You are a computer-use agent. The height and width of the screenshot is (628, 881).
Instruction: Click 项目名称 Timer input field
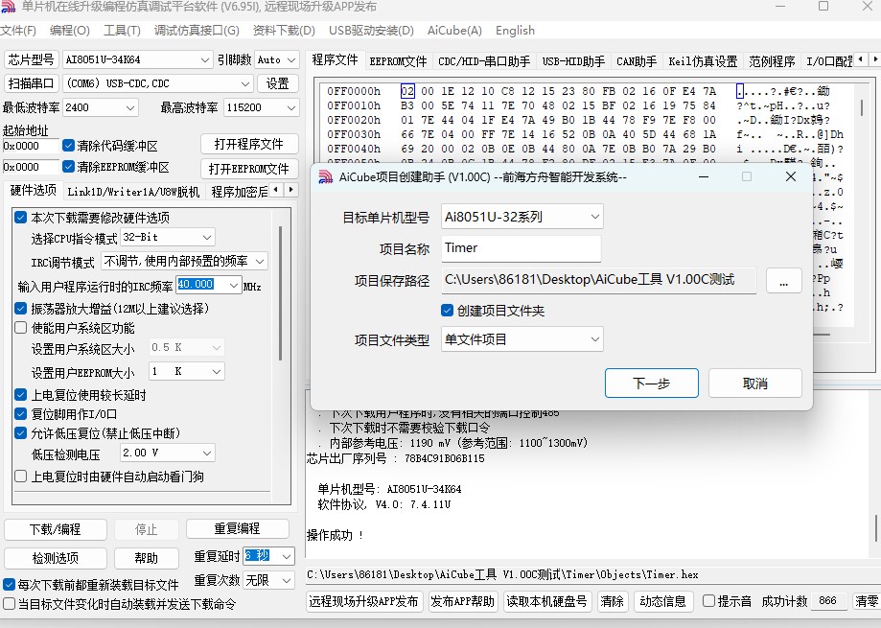pos(521,248)
